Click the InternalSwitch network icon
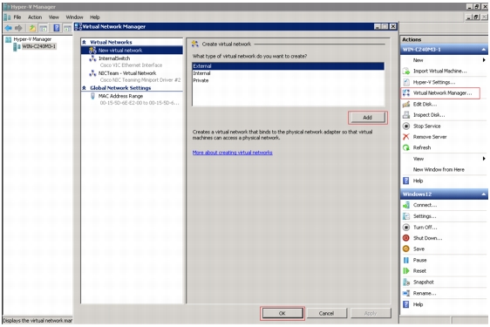 click(x=92, y=58)
